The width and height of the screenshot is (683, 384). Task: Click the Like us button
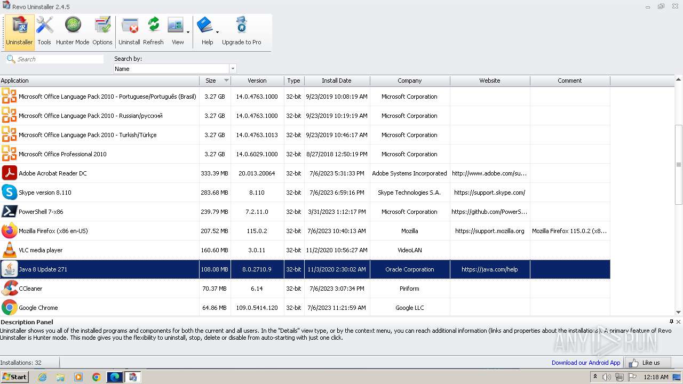point(648,363)
